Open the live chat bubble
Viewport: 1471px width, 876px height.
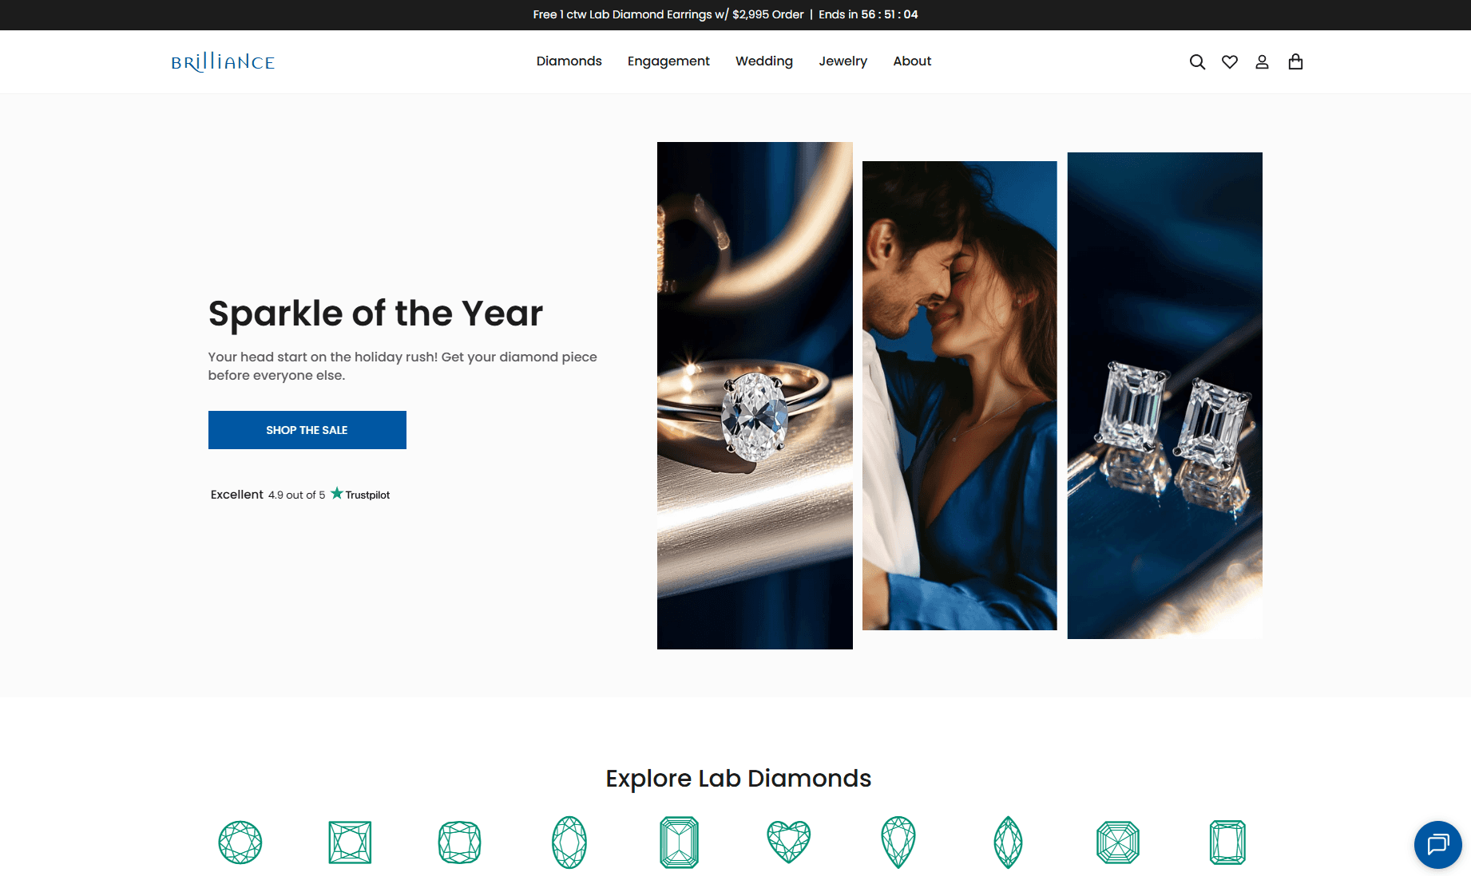1438,844
